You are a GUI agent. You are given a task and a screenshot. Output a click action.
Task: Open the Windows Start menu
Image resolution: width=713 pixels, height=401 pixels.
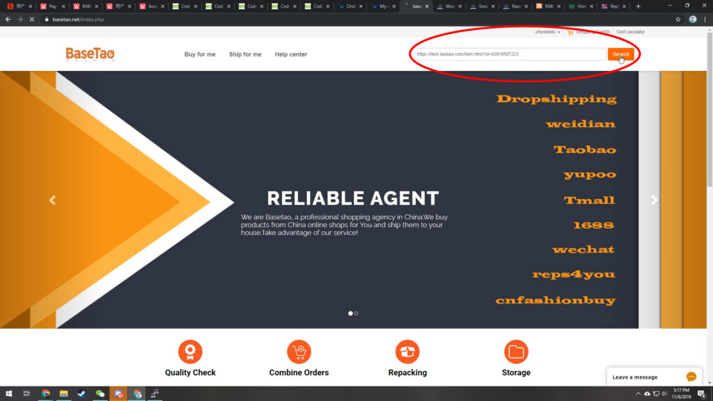click(8, 394)
